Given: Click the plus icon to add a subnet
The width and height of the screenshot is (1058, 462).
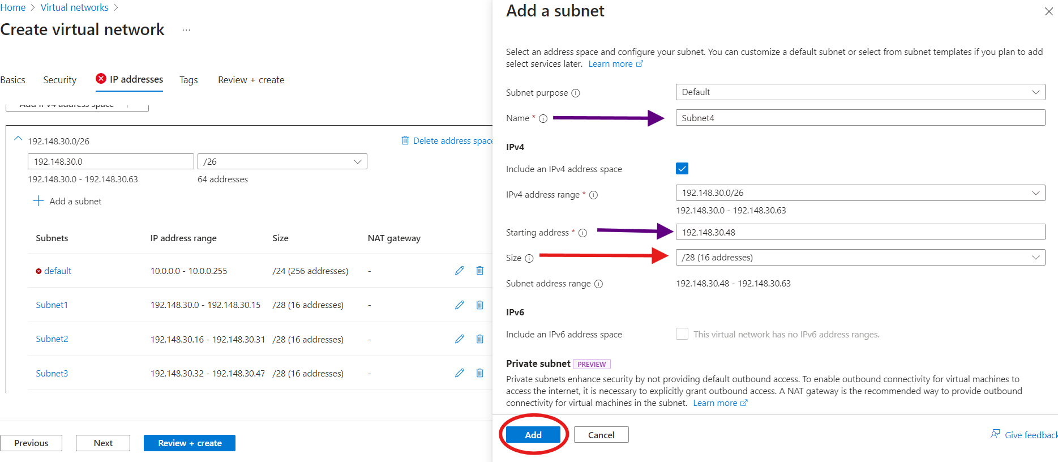Looking at the screenshot, I should pos(38,201).
